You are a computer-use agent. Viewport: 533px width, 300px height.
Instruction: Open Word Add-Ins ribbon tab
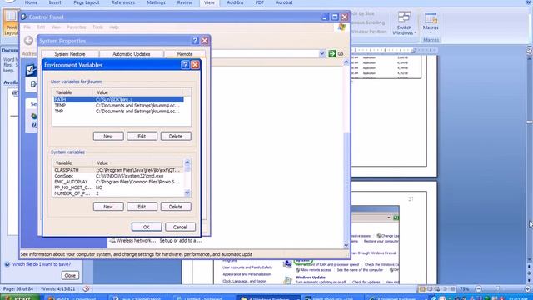click(235, 2)
